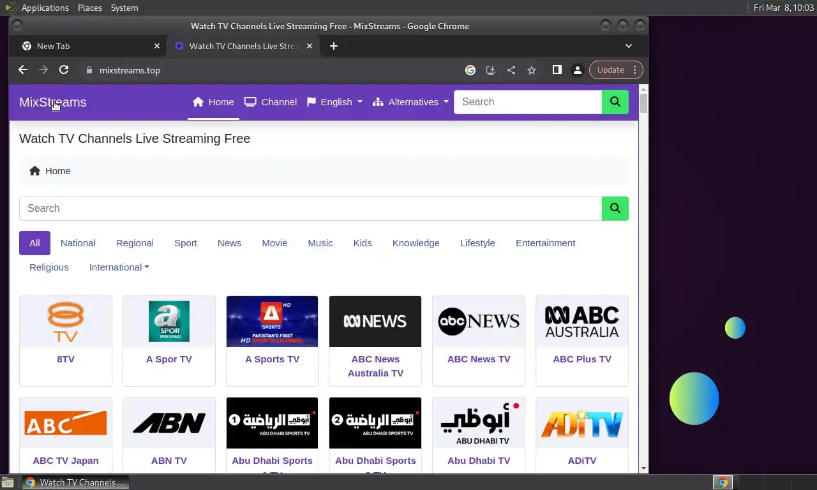817x490 pixels.
Task: Select the All category filter
Action: click(34, 243)
